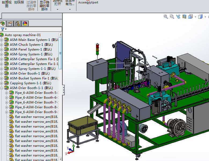Click assembly icon of ASM-Spray System-1

[6, 54]
